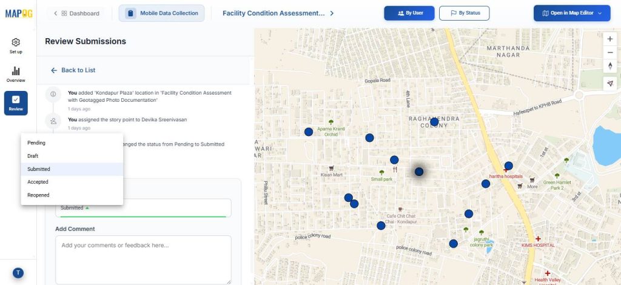Click 'assigned the story point to Devika Sreenivasan' text

tap(133, 119)
